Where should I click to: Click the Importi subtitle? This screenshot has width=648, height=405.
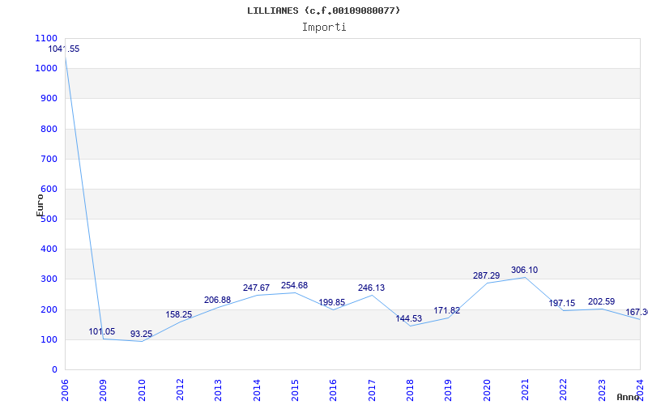324,28
